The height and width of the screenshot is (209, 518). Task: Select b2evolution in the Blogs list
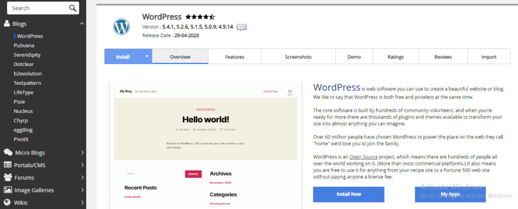(x=28, y=74)
